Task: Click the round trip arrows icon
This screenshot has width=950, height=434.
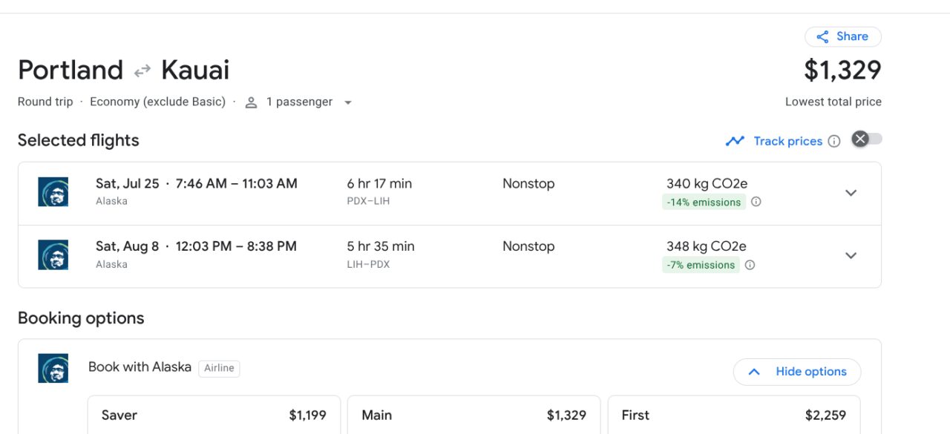Action: (142, 71)
